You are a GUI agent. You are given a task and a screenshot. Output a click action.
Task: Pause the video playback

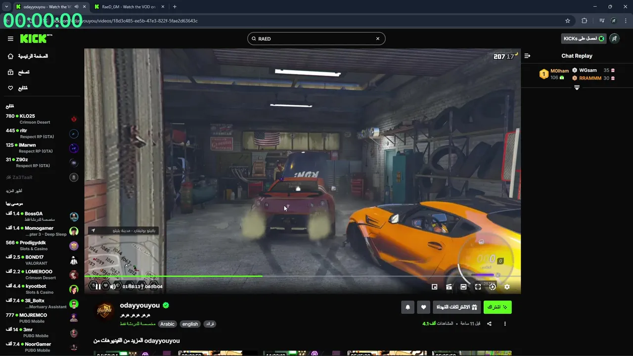[x=98, y=287]
